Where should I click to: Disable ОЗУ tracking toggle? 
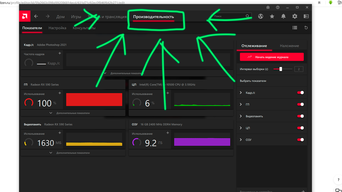pyautogui.click(x=300, y=140)
